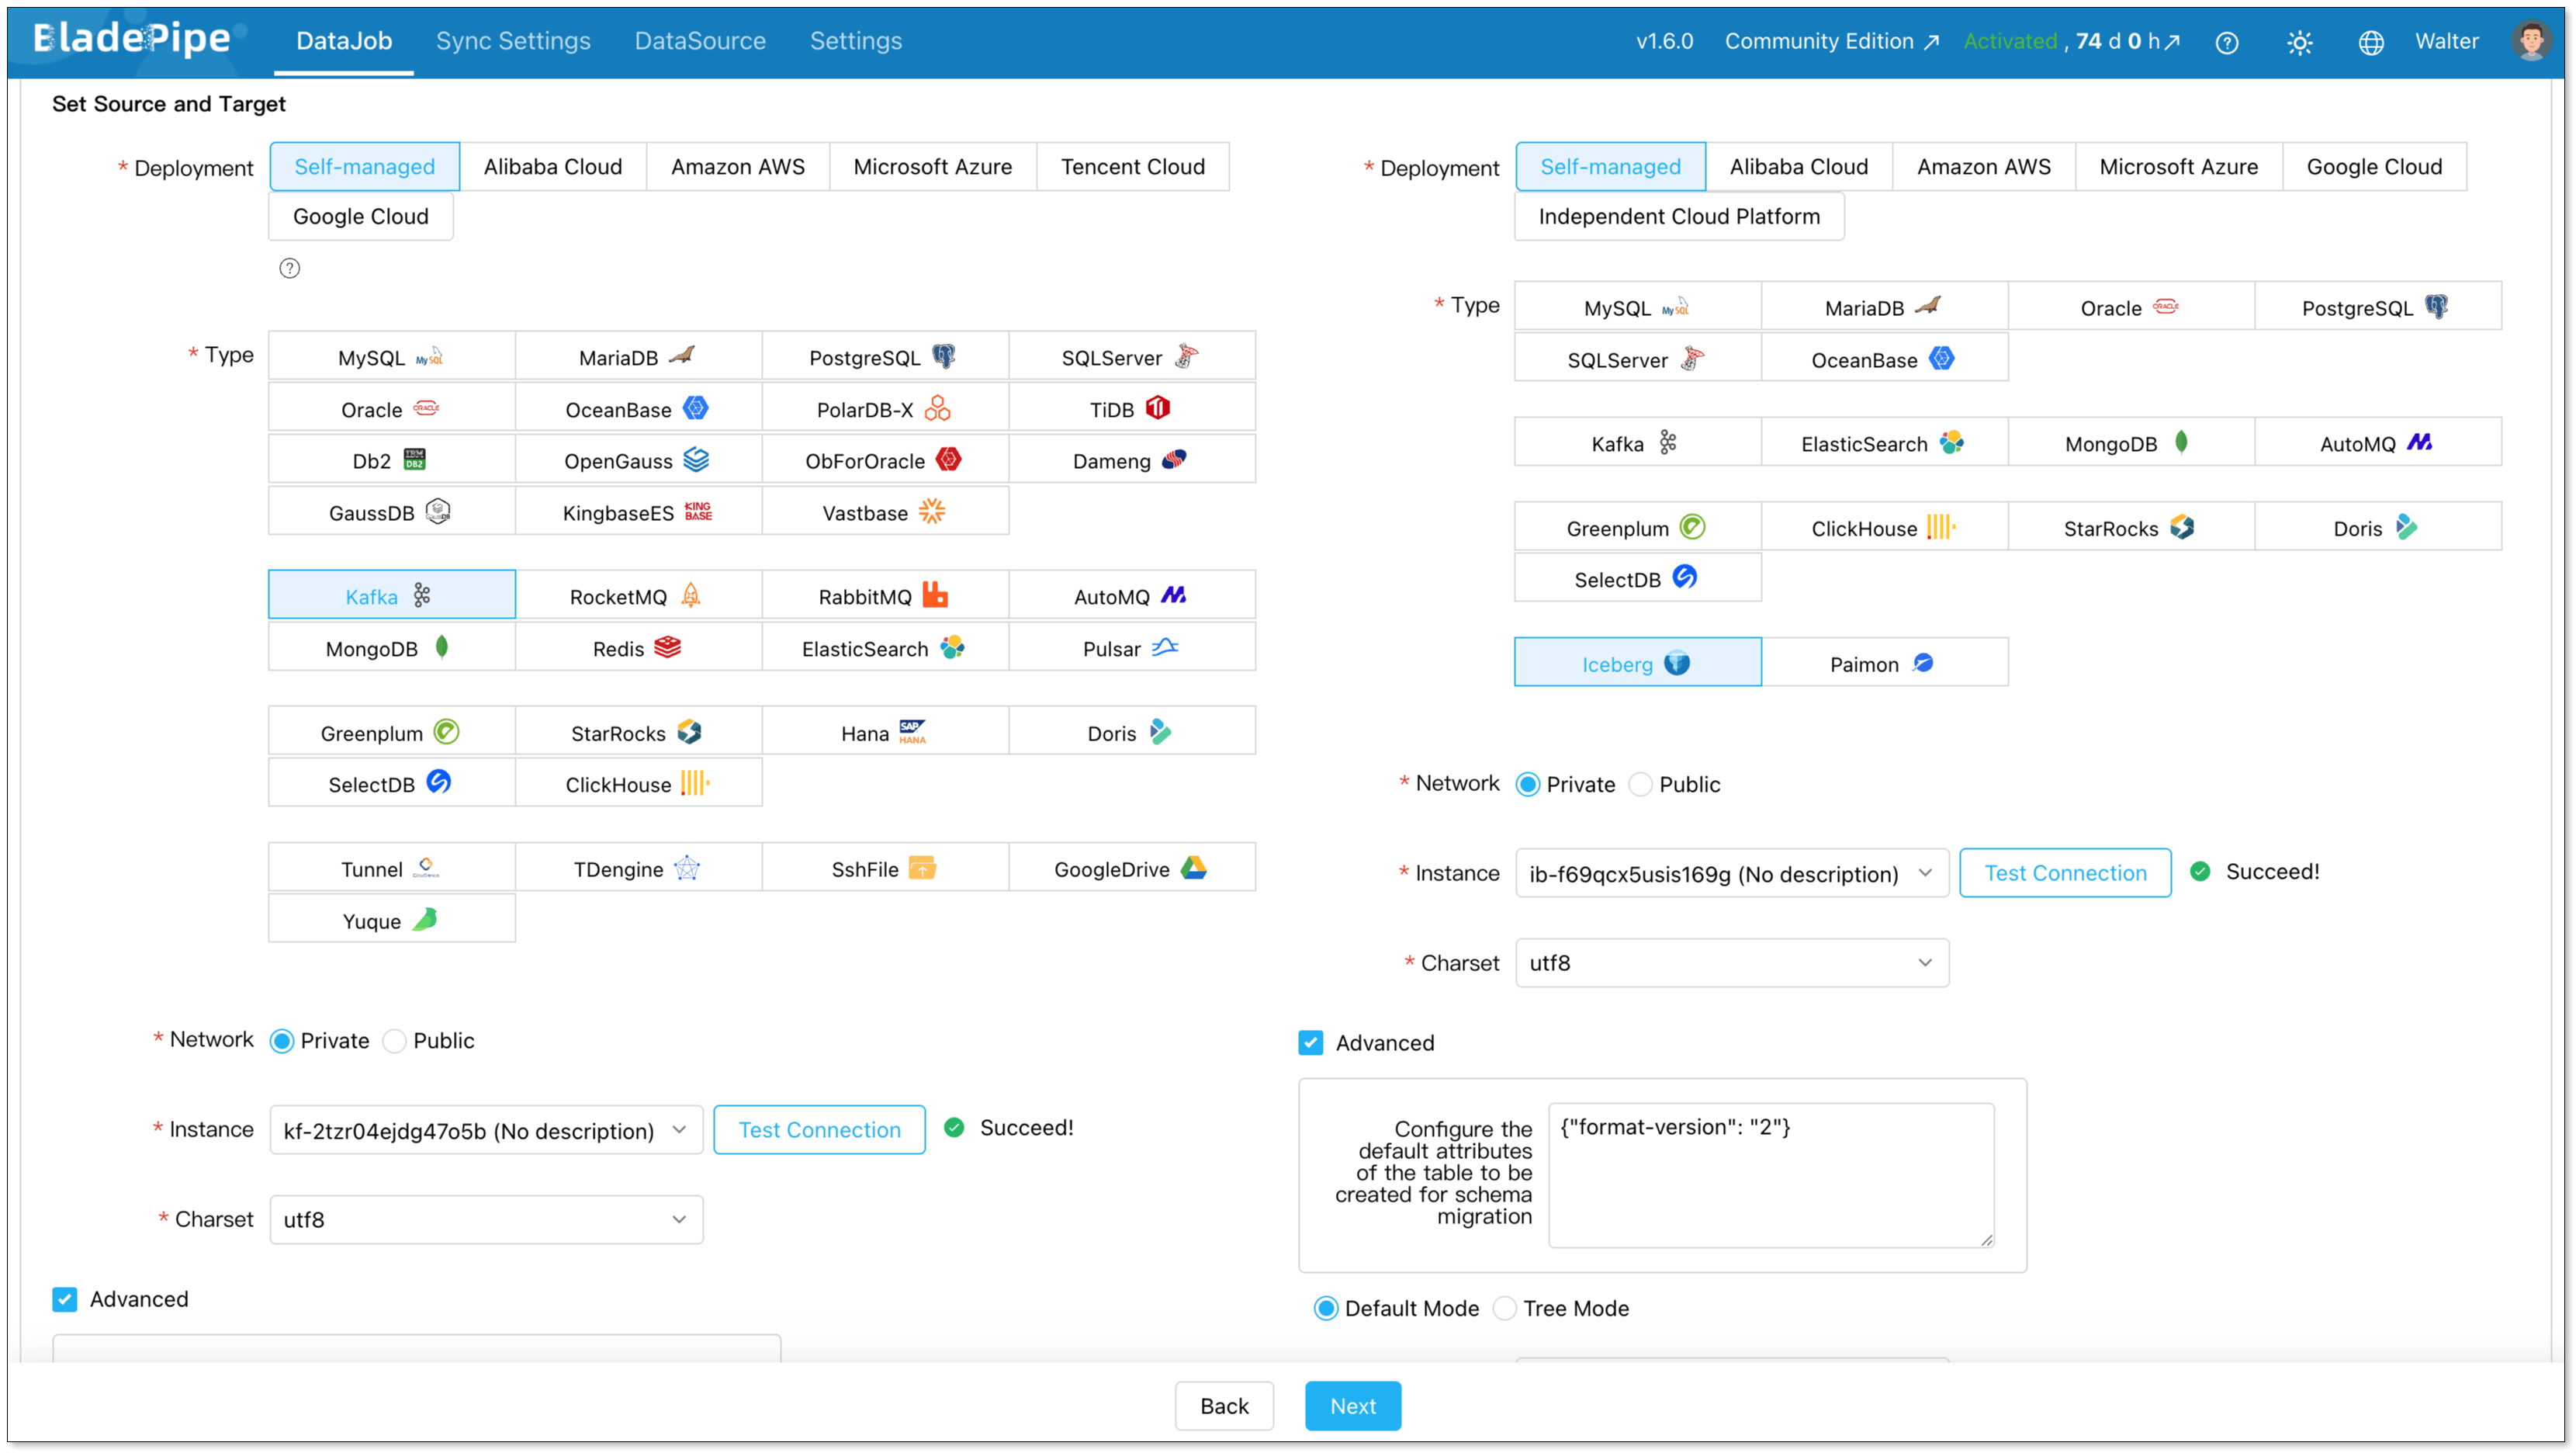Click the Walter user avatar
Image resolution: width=2576 pixels, height=1453 pixels.
(2531, 41)
